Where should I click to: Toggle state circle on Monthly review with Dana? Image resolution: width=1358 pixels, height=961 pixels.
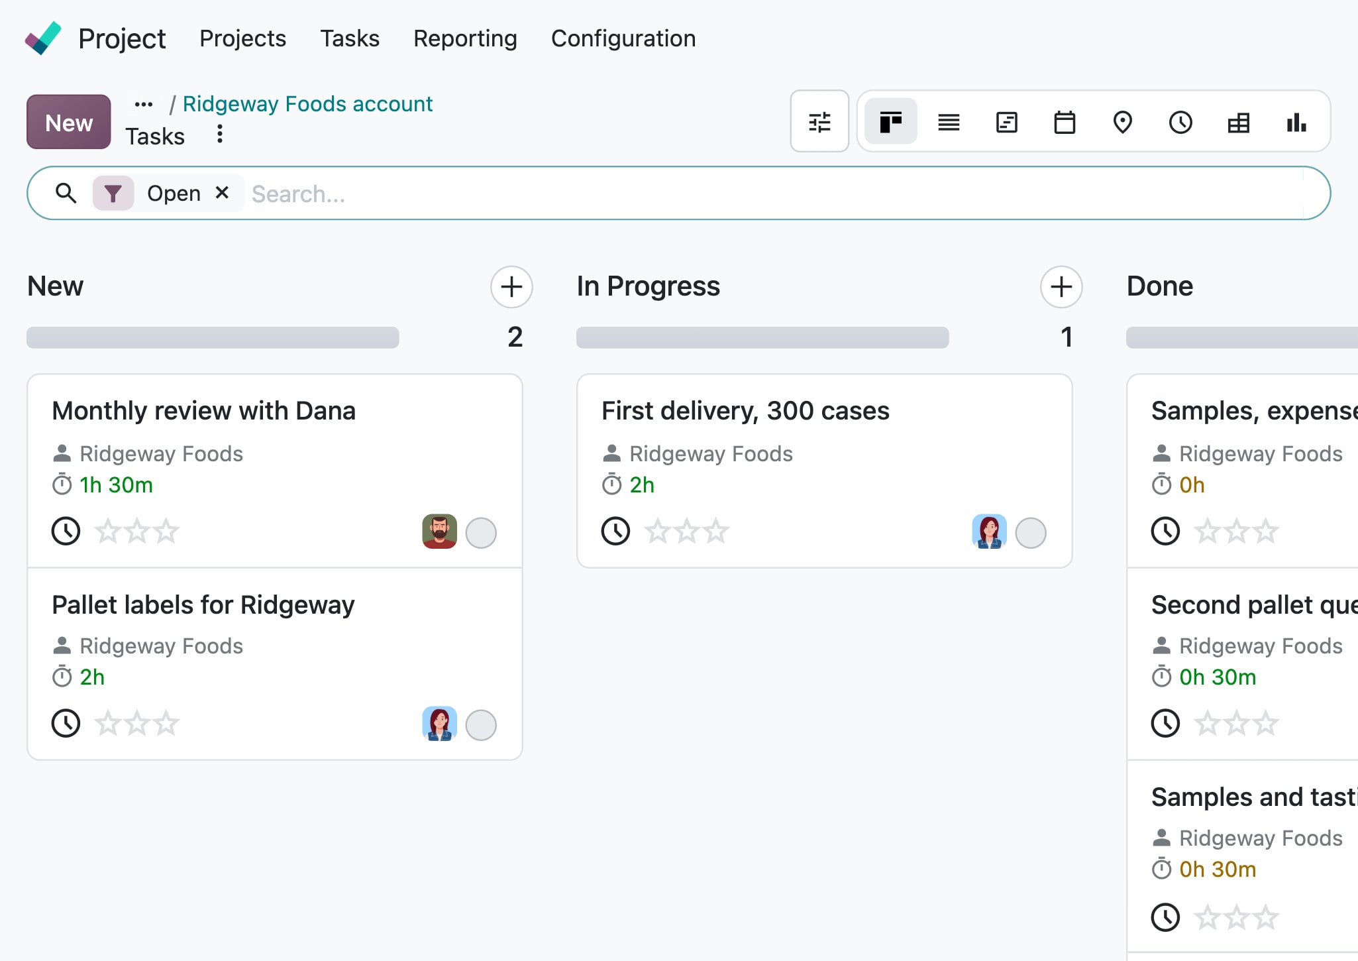pos(481,533)
